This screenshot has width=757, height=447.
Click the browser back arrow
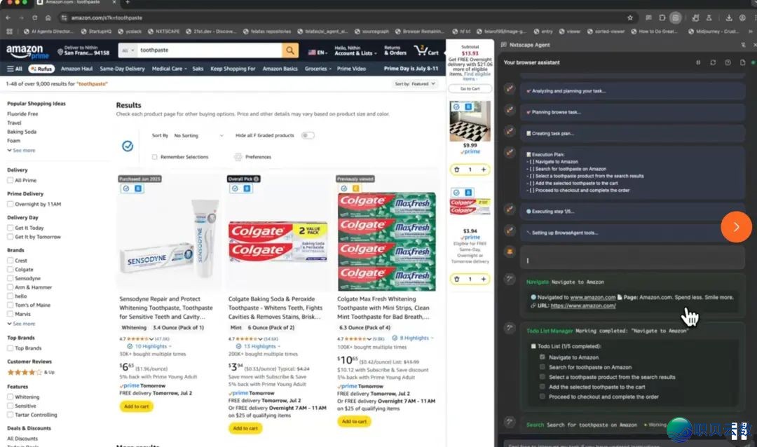(x=8, y=18)
